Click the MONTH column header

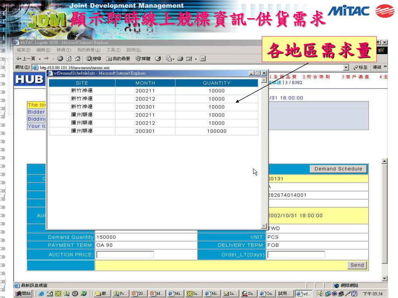(x=145, y=83)
